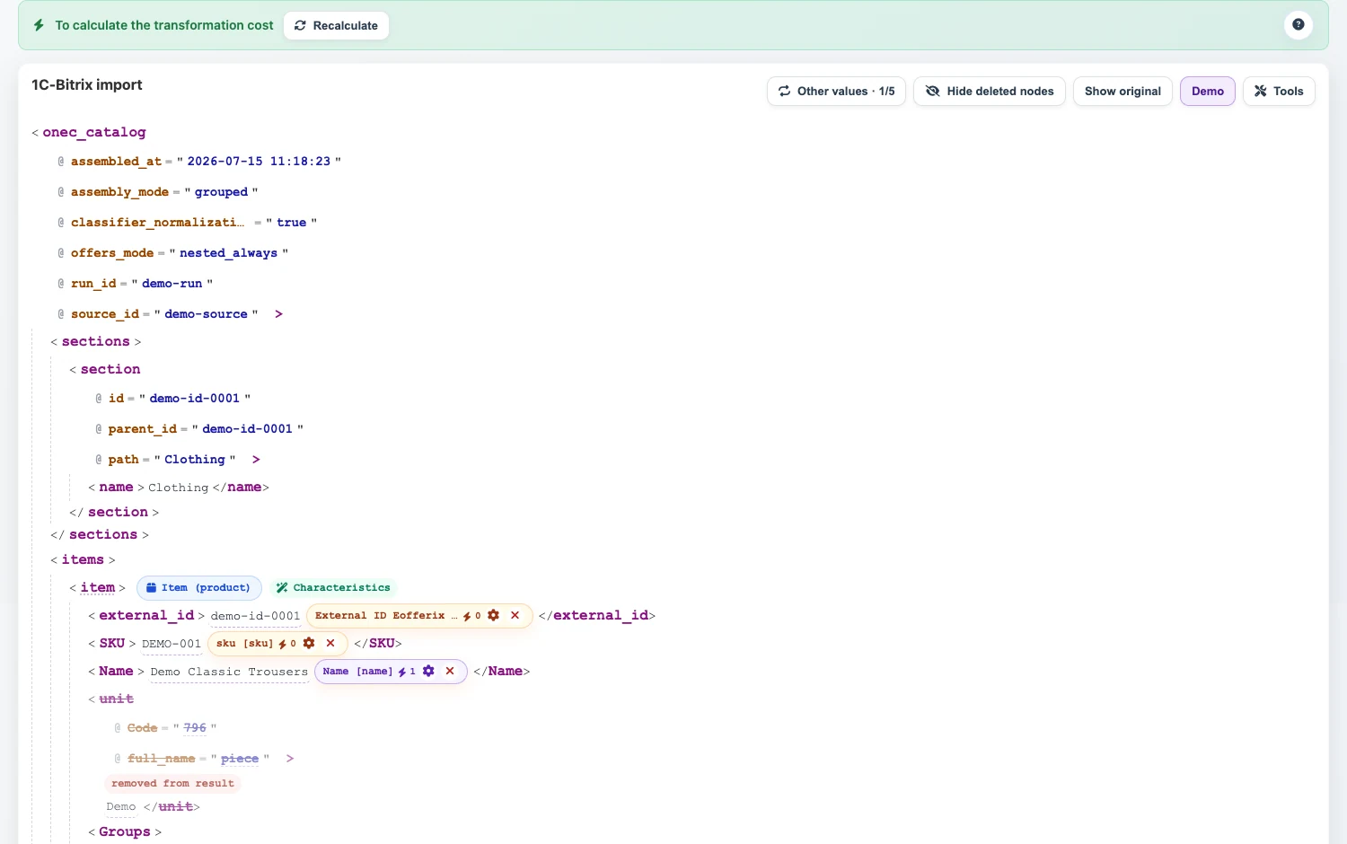Screen dimensions: 1347x844
Task: Click lightning bolt on External ID tag
Action: pos(467,616)
